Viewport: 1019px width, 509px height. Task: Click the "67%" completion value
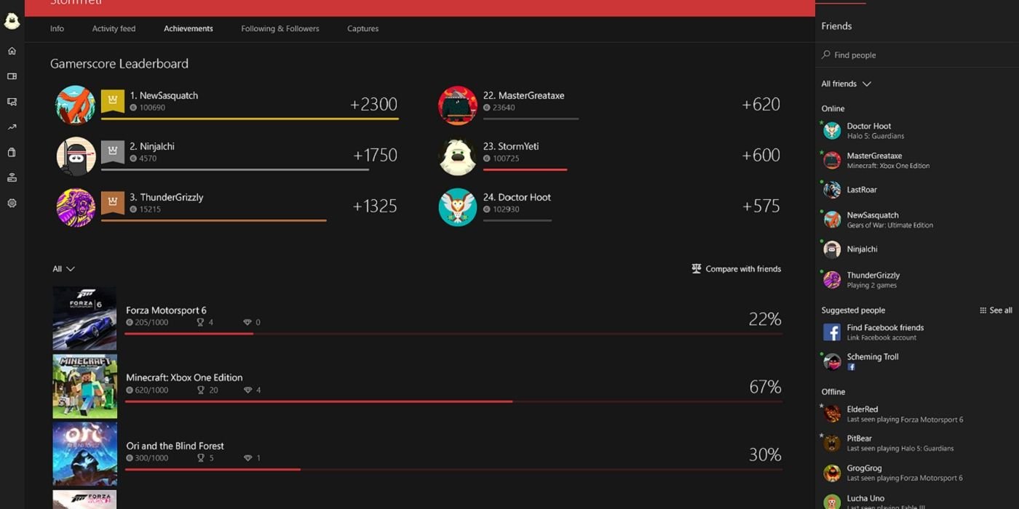(765, 387)
